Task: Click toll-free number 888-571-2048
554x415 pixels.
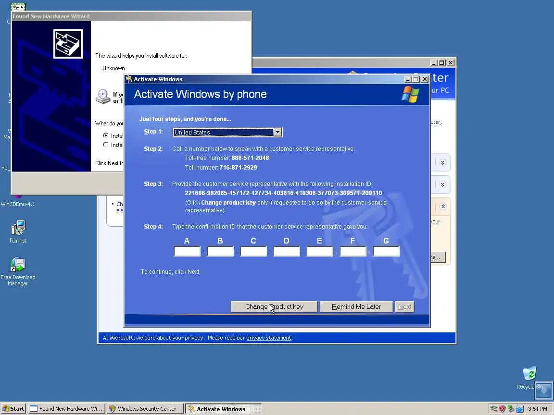Action: pos(250,158)
